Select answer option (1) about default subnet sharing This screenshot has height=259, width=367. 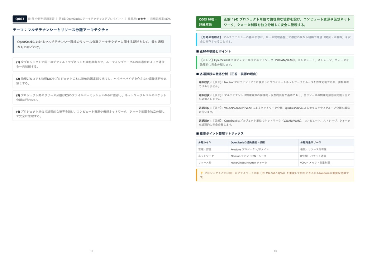coord(91,64)
